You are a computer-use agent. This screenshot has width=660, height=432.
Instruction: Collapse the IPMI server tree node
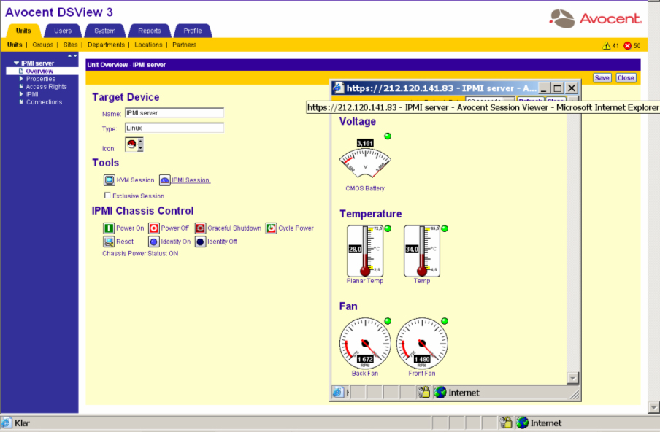point(16,63)
